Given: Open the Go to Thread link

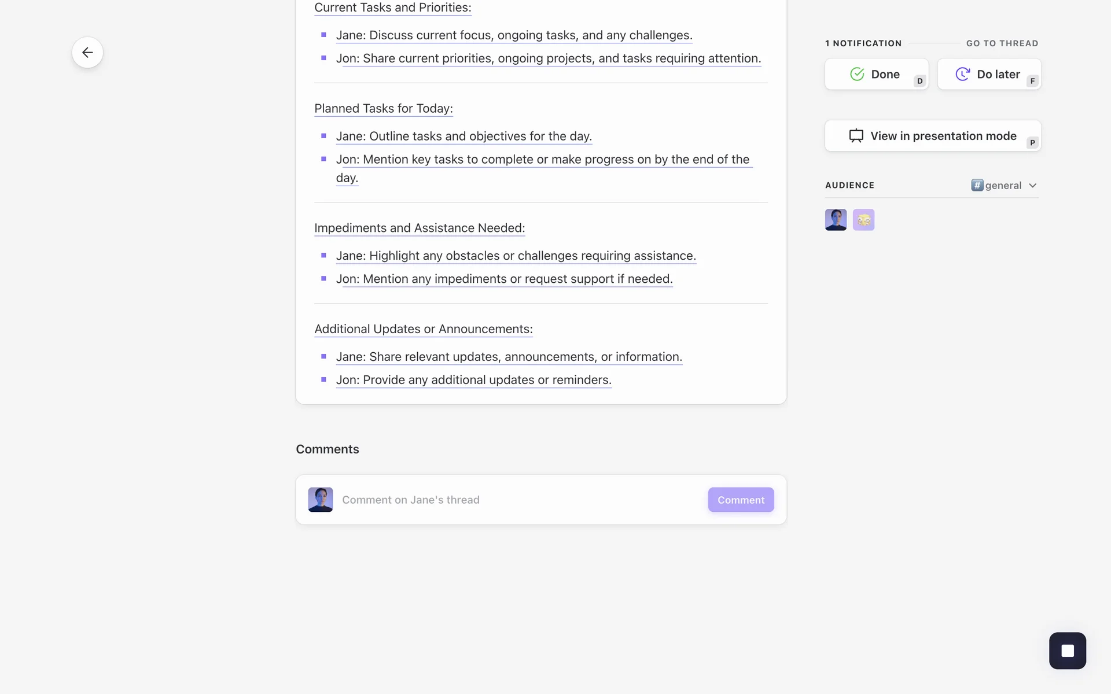Looking at the screenshot, I should [1002, 43].
